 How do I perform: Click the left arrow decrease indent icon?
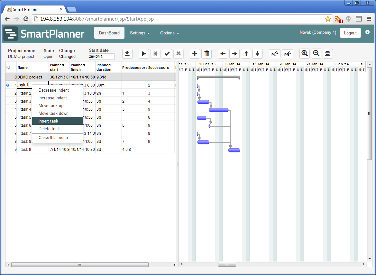223,53
